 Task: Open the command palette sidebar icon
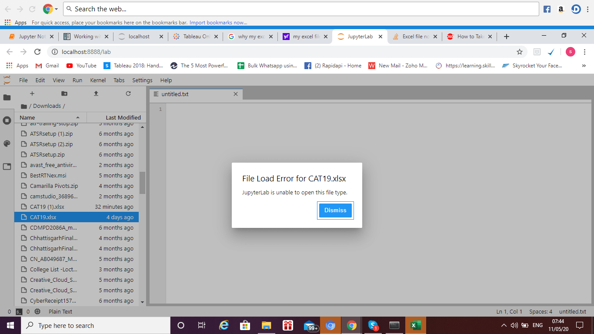tap(7, 144)
